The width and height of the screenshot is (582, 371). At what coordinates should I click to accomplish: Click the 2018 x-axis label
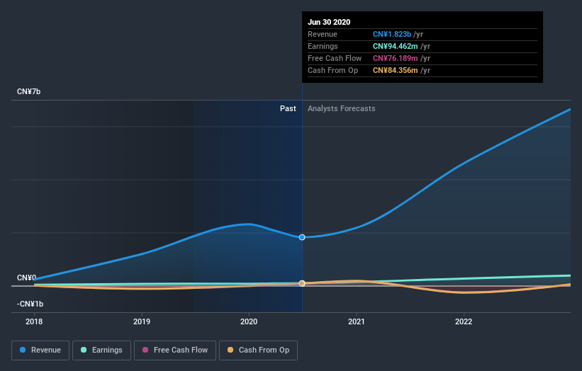[34, 321]
